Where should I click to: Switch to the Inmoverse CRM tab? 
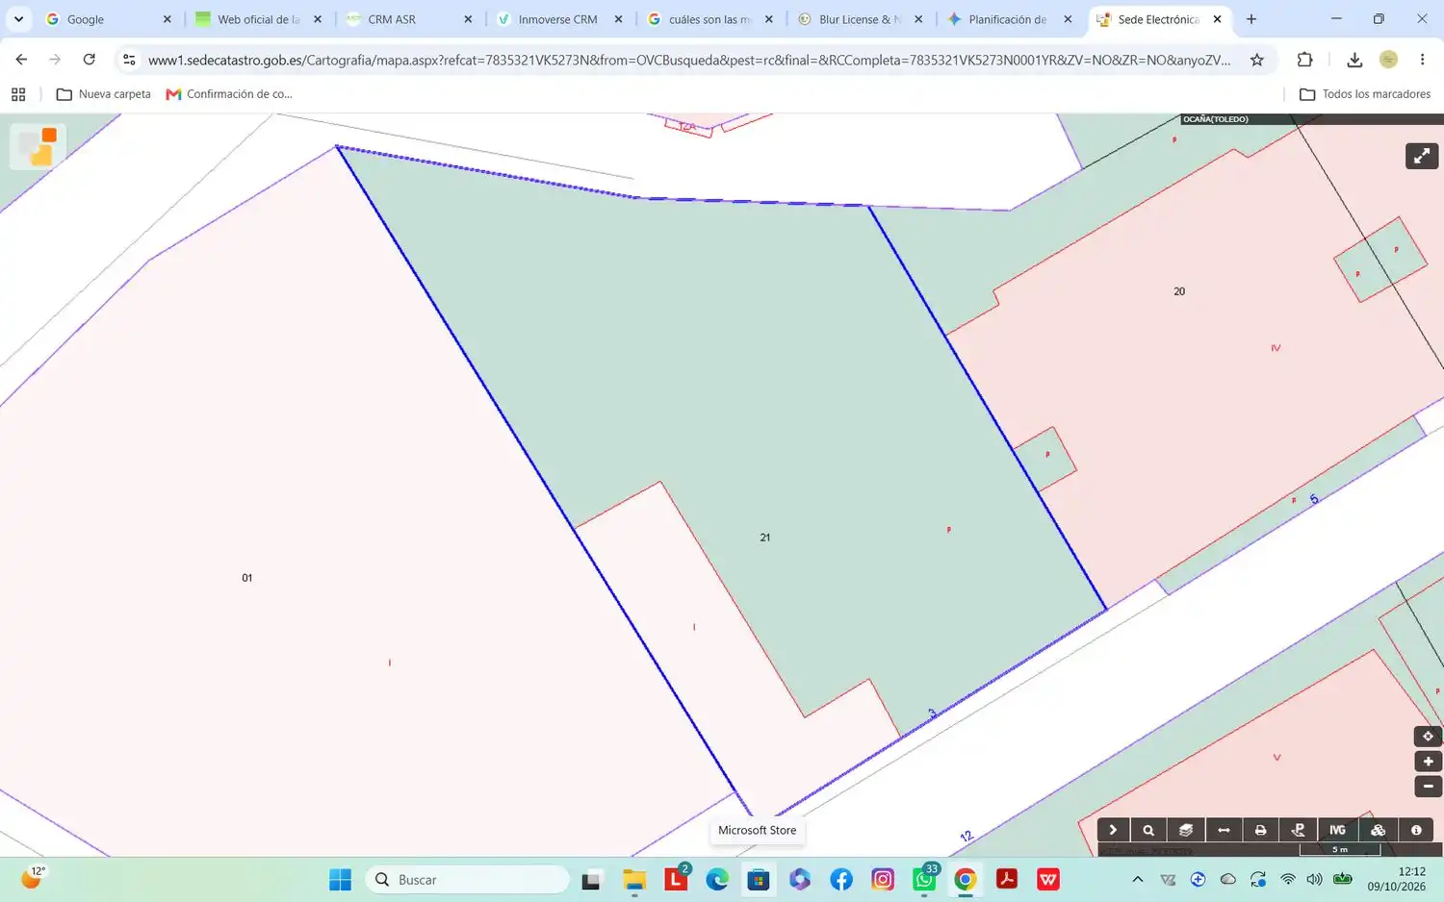point(560,19)
